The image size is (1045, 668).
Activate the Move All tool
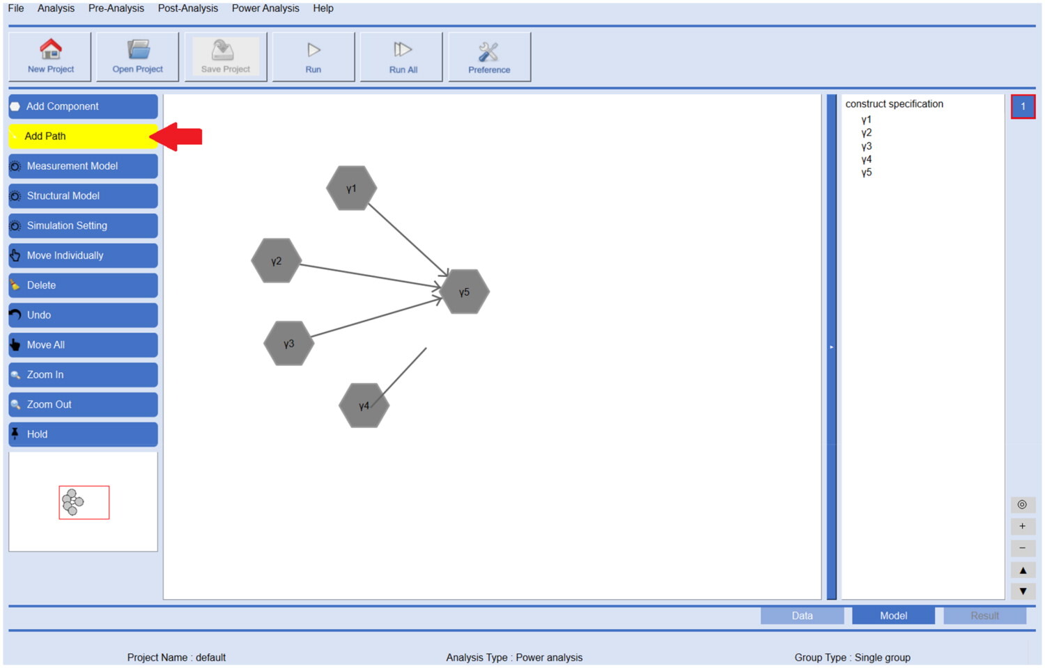click(83, 345)
